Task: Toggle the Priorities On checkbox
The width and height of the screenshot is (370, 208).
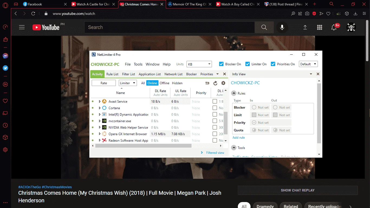Action: [x=273, y=64]
